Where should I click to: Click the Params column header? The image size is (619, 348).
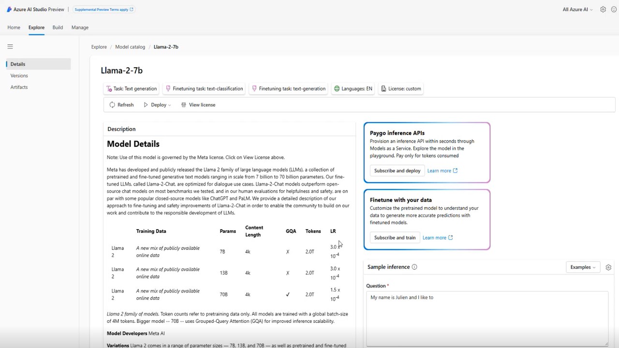(228, 231)
